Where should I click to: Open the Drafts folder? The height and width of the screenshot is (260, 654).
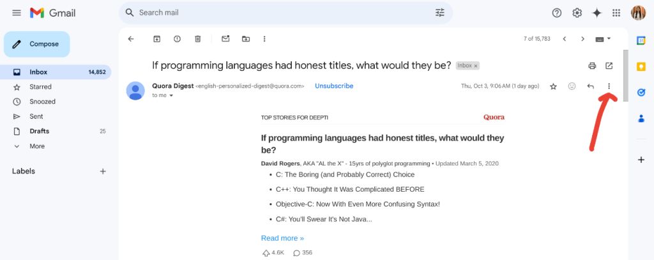39,131
